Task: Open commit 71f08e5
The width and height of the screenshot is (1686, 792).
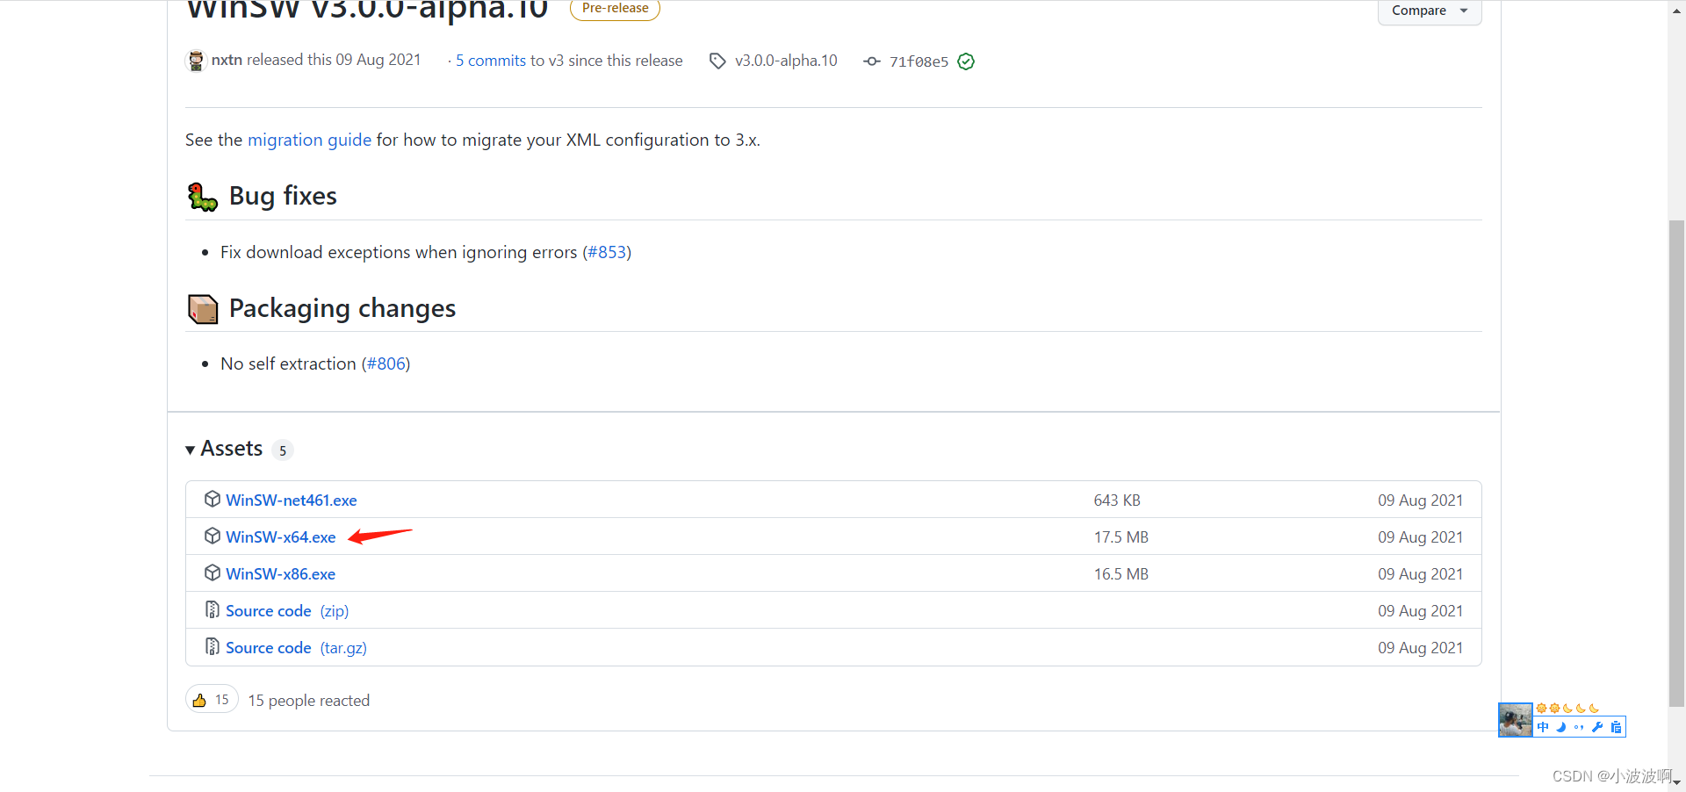Action: pyautogui.click(x=919, y=61)
